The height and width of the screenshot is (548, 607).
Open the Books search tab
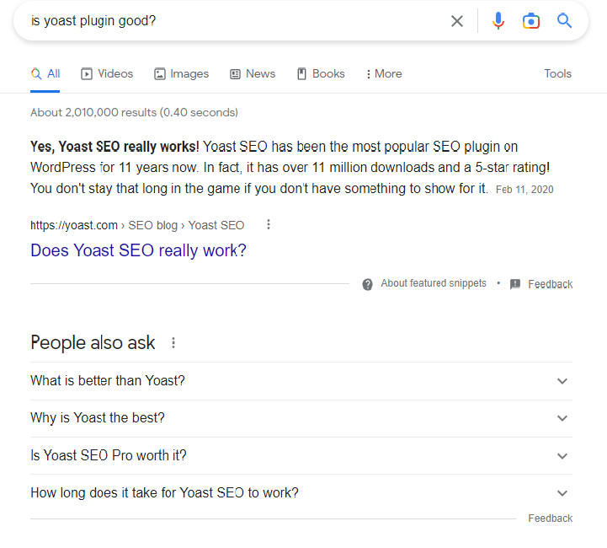pos(321,73)
